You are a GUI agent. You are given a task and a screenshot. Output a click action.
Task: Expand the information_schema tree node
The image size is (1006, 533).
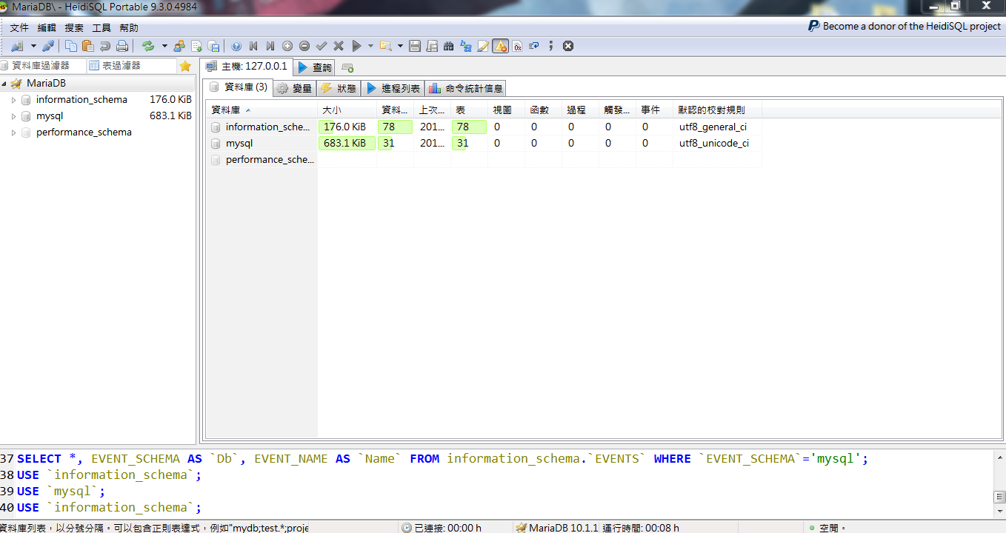(x=13, y=100)
